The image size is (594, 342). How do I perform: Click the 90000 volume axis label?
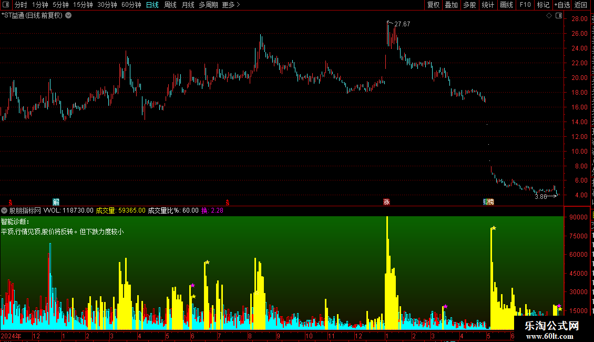tap(578, 217)
